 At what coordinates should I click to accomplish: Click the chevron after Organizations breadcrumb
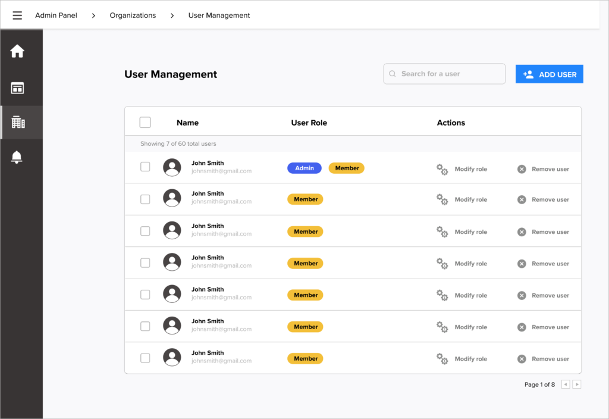coord(172,15)
